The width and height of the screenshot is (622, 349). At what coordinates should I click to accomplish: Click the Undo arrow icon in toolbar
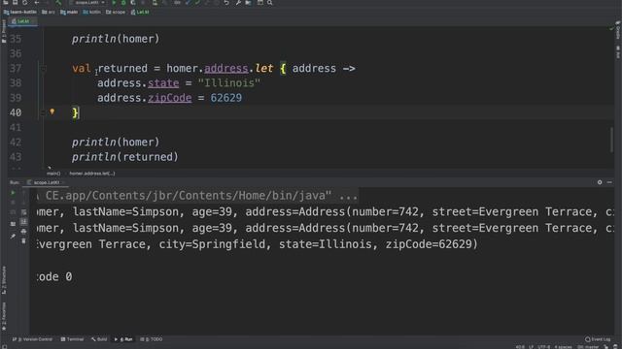click(226, 2)
